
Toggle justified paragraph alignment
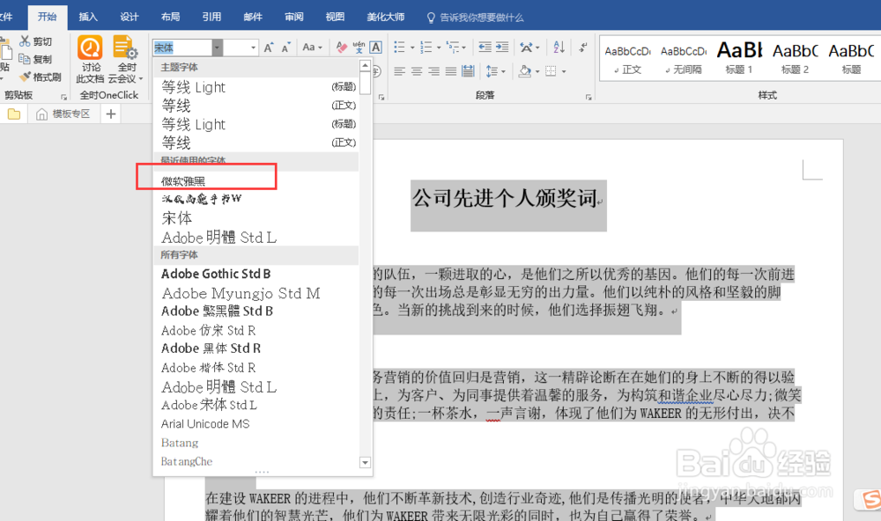tap(451, 72)
